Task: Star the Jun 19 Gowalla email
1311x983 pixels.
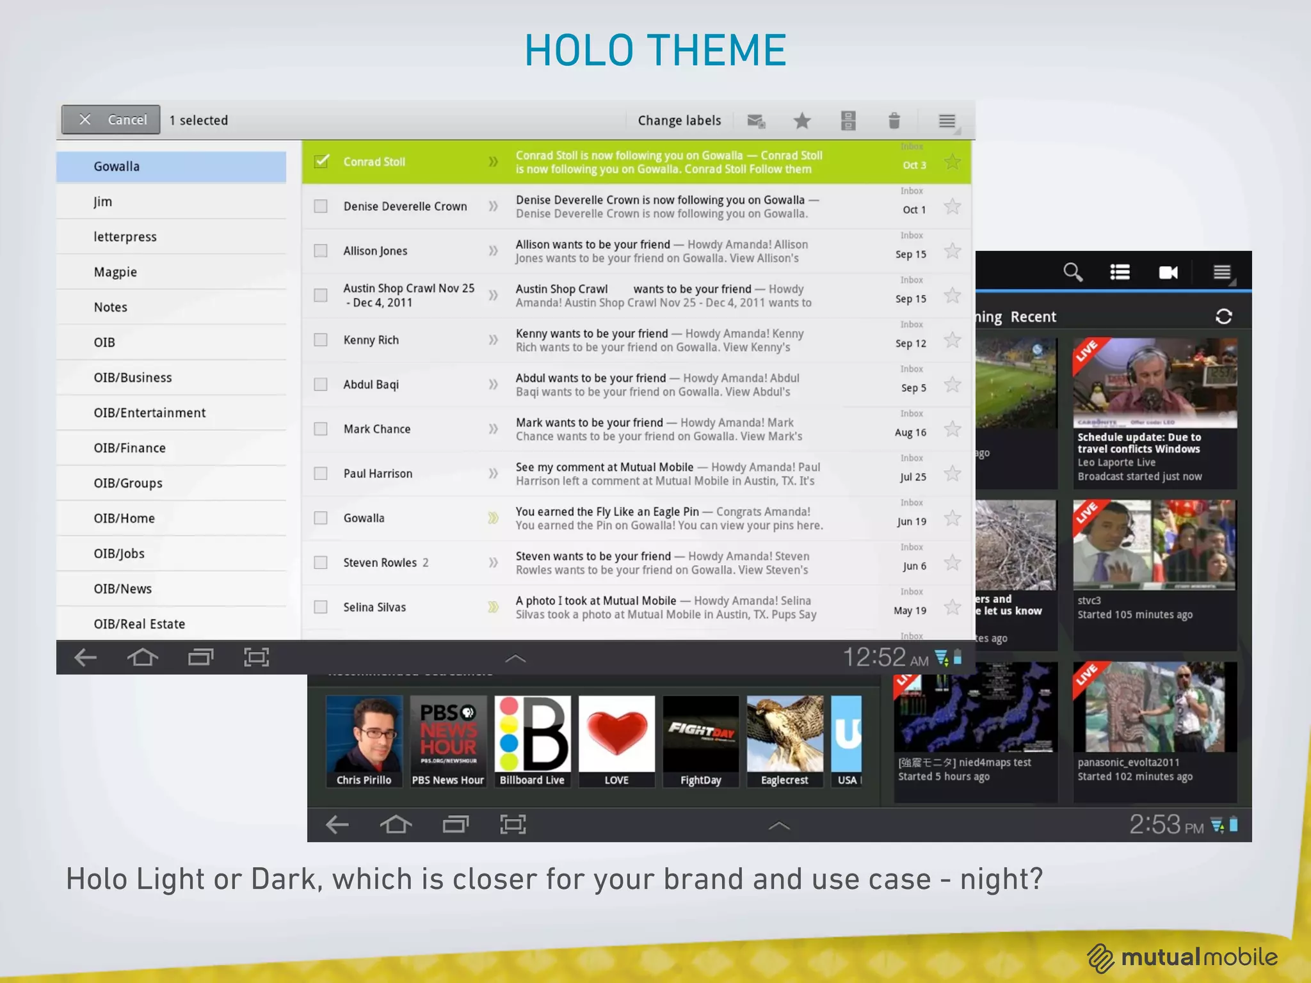Action: point(953,518)
